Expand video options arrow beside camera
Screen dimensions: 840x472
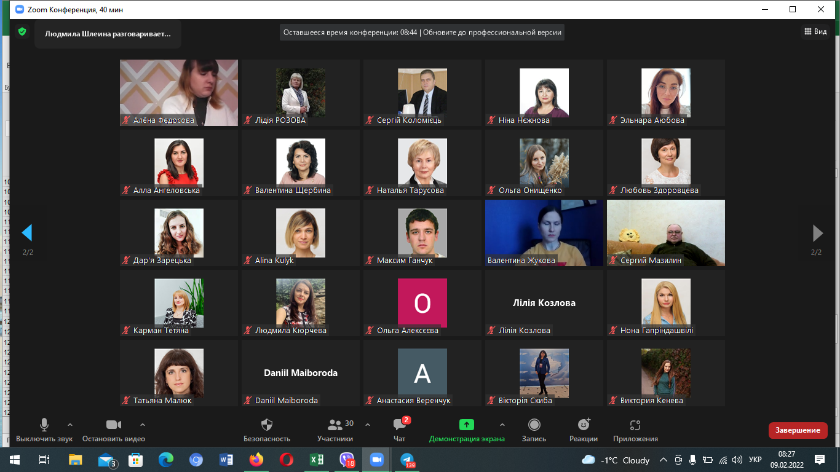[x=143, y=425]
